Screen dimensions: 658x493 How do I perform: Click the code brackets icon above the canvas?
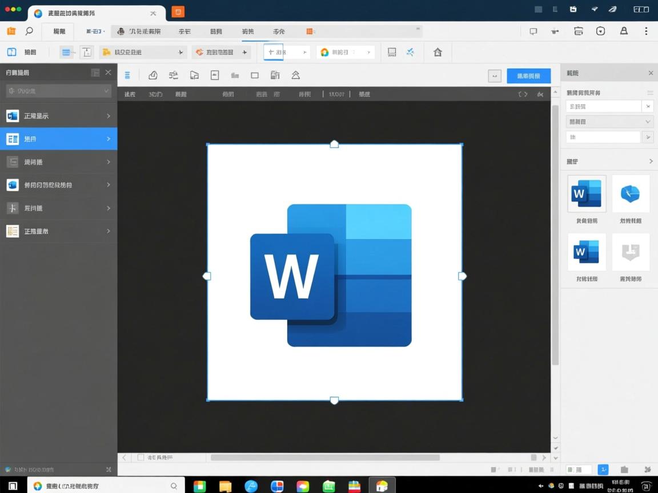(x=523, y=94)
